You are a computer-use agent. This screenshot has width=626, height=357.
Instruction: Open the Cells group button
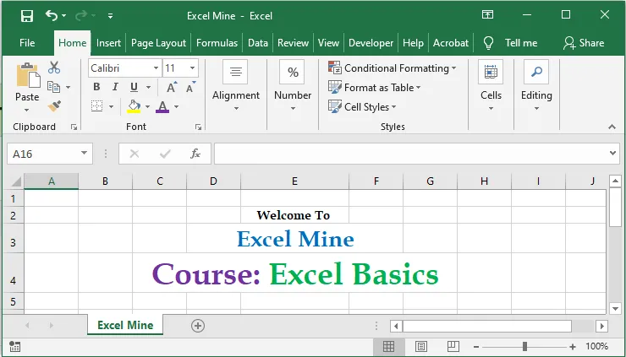491,85
